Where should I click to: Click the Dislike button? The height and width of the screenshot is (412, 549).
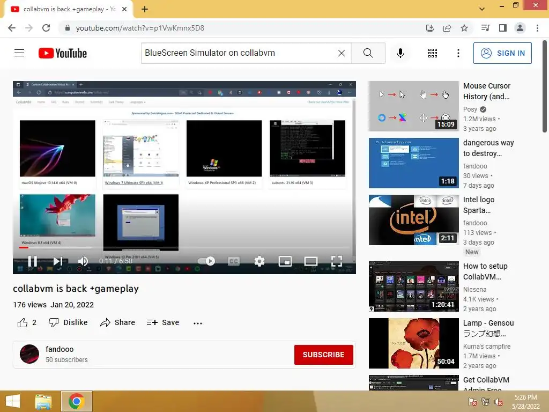coord(68,322)
